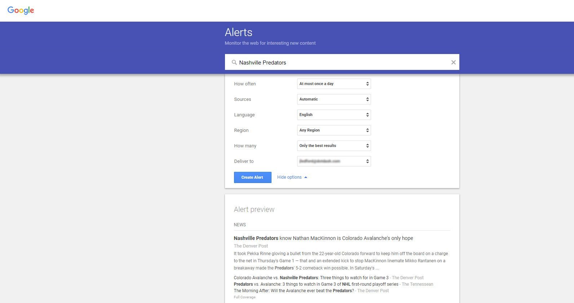
Task: Click the Create Alert button
Action: pos(252,177)
